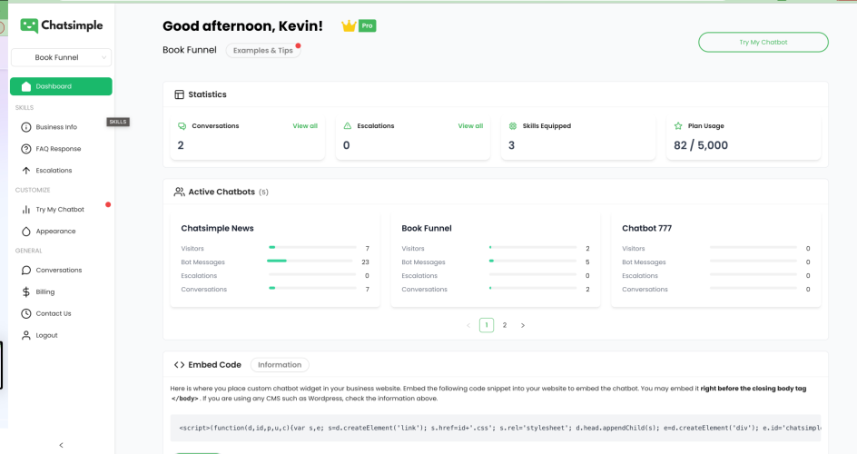Click the Chatsimple logo icon
This screenshot has height=454, width=857.
coord(29,25)
